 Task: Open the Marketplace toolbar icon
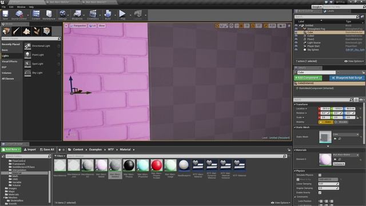49,15
